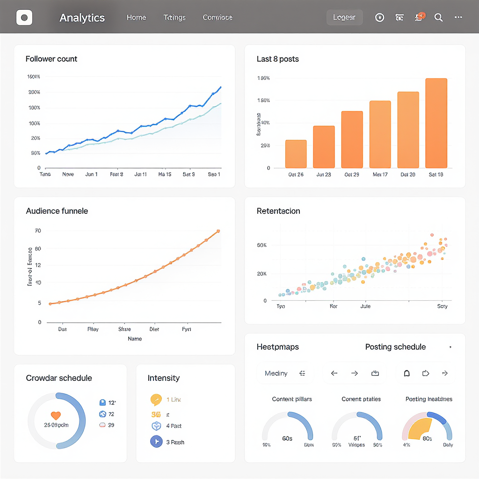Click the bell icon in Heetpmaps toolbar
479x479 pixels.
point(406,373)
